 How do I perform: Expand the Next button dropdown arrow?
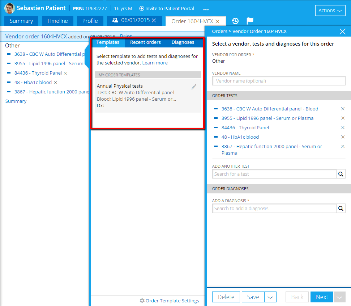(x=339, y=297)
